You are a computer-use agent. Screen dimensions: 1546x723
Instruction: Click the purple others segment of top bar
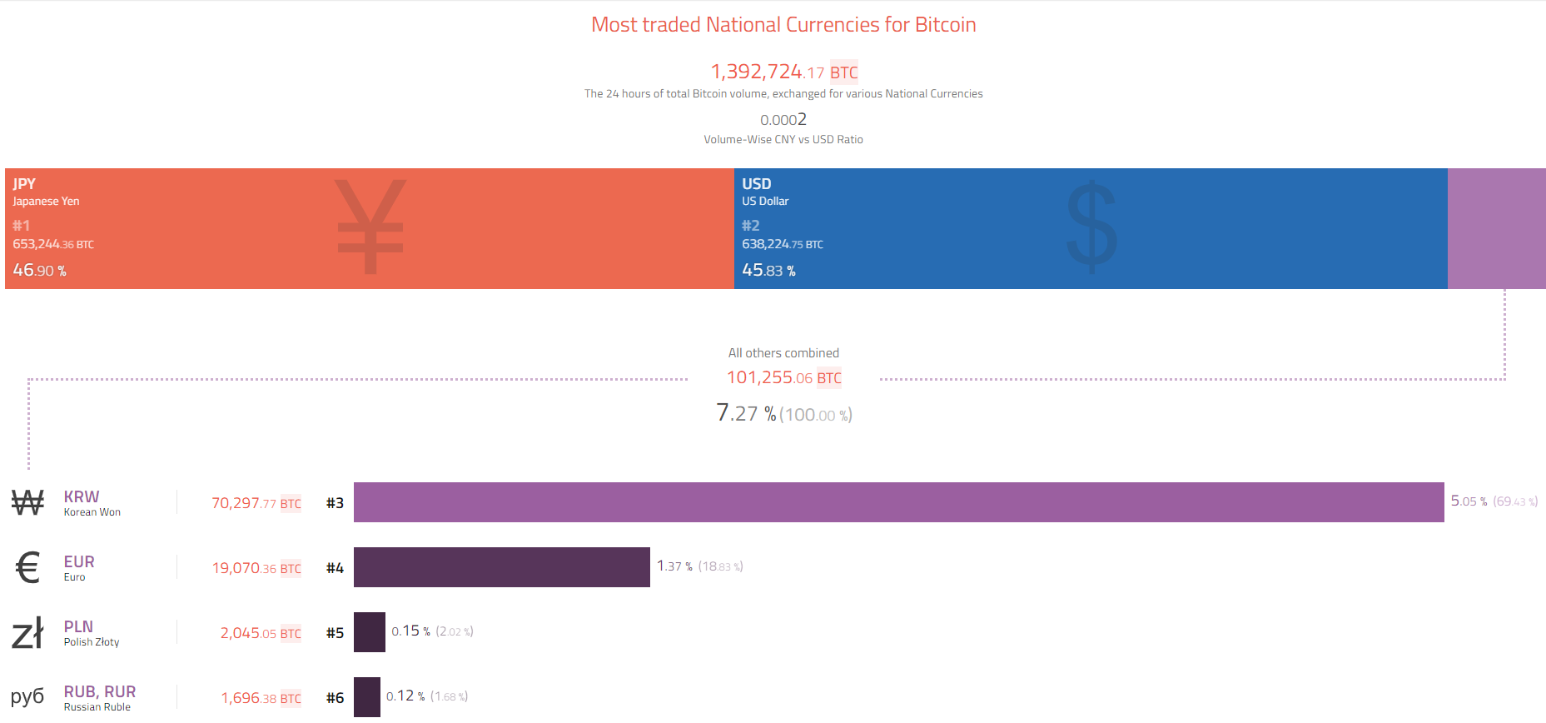tap(1496, 229)
